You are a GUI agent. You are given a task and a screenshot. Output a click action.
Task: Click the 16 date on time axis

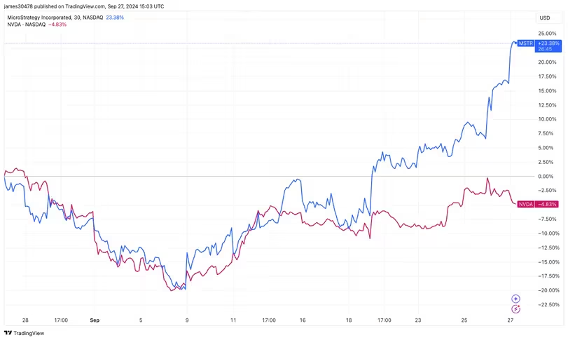[303, 320]
